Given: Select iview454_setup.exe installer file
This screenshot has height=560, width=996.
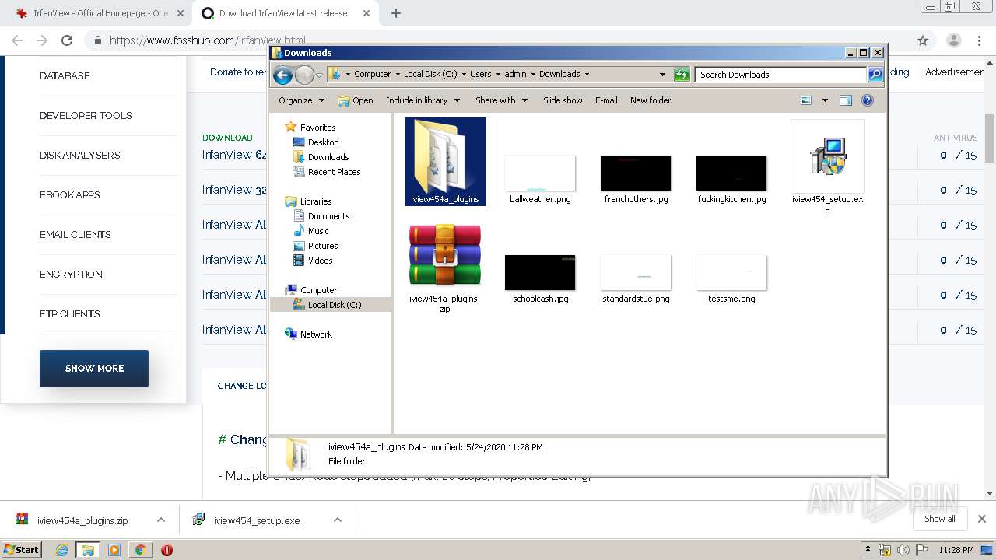Looking at the screenshot, I should click(828, 167).
